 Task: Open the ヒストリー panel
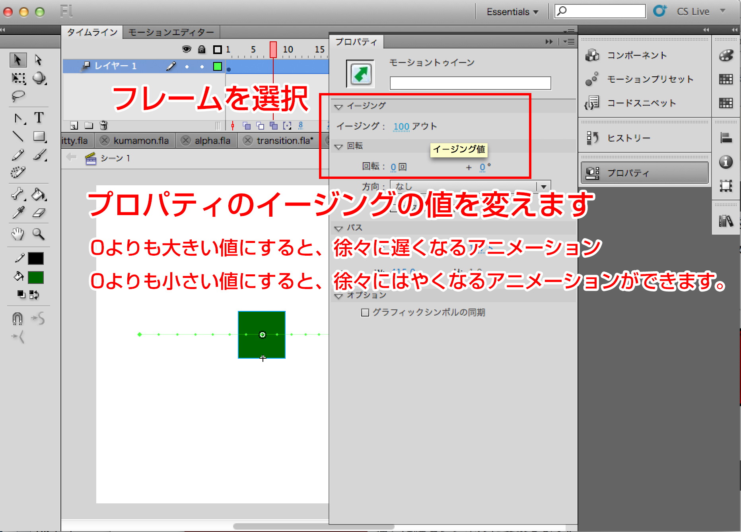click(x=628, y=138)
